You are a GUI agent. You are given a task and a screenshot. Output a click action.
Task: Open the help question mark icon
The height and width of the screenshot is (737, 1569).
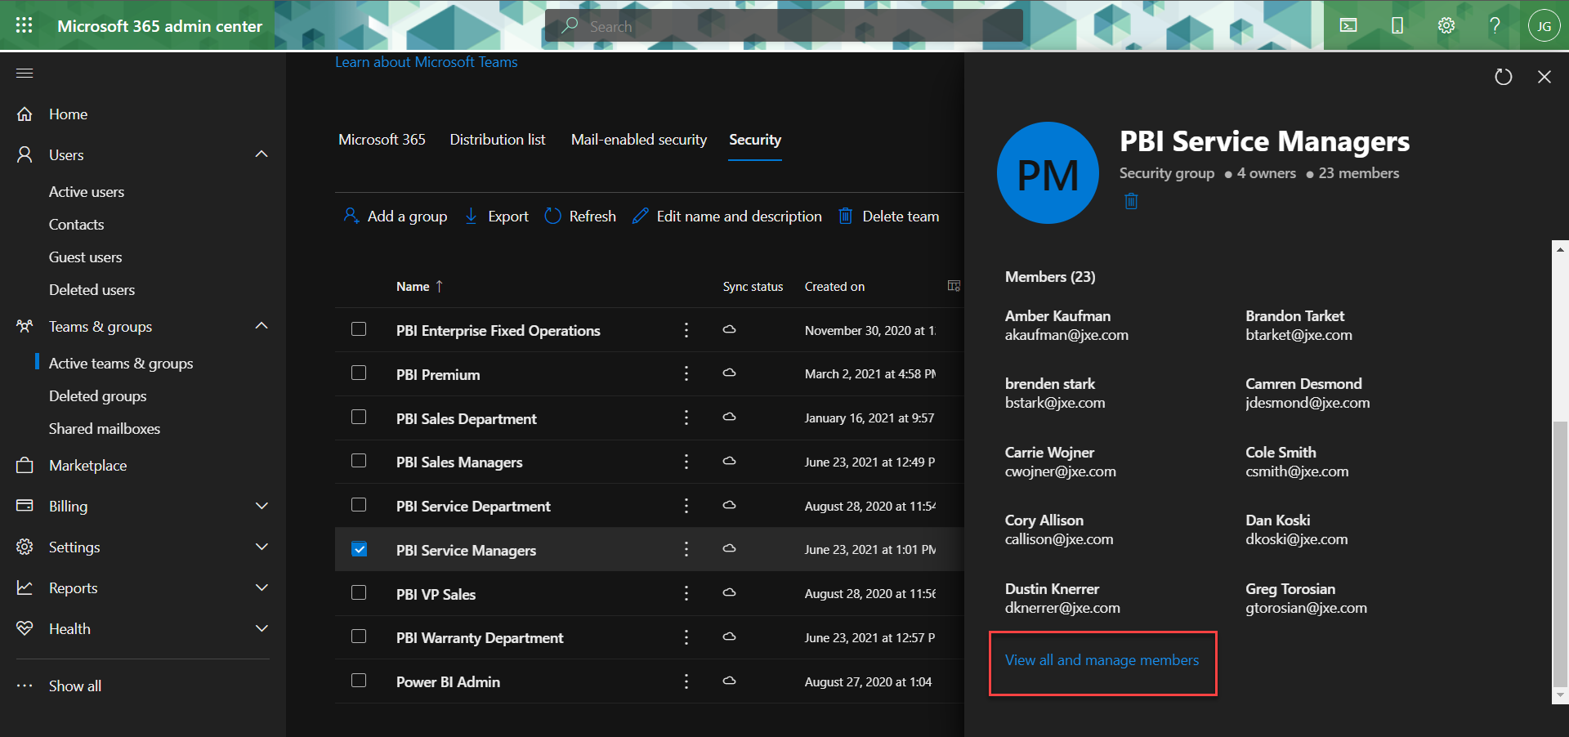click(1495, 25)
